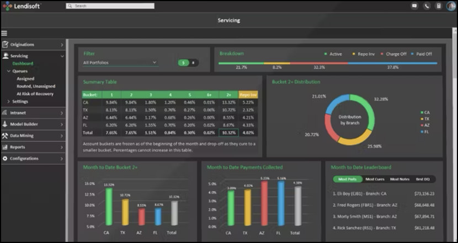This screenshot has width=458, height=243.
Task: Click the yellow TX legend marker
Action: 422,119
